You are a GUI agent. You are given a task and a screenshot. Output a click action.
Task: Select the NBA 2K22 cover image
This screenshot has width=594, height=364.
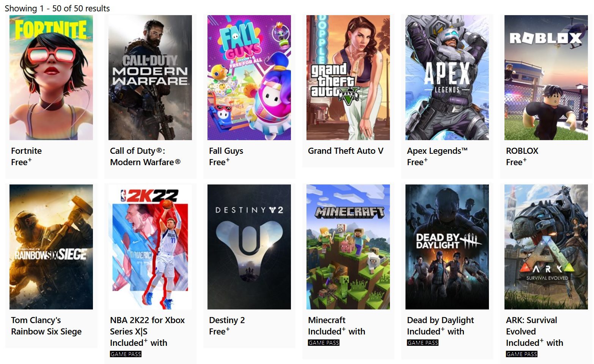tap(150, 247)
